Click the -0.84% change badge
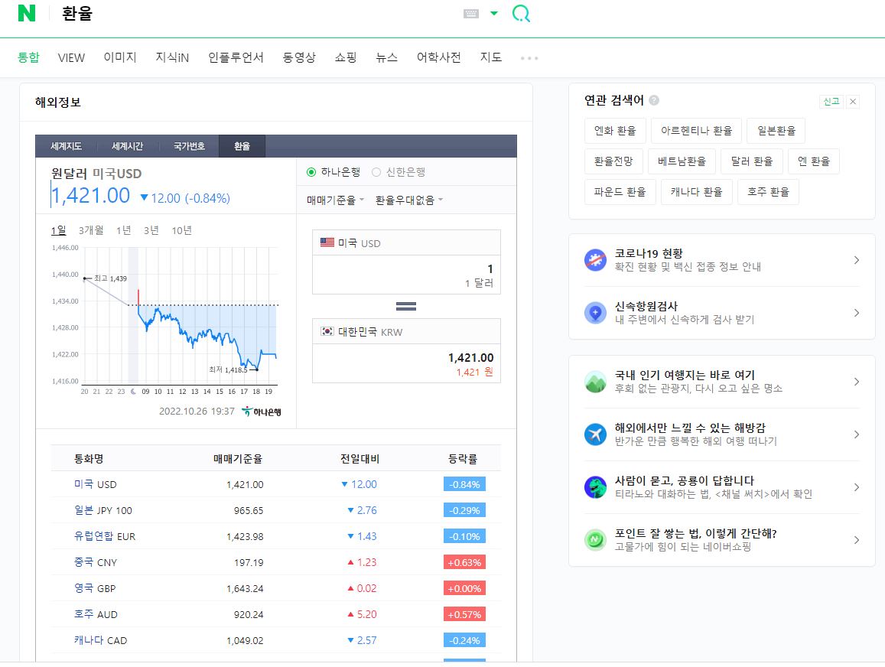 pos(464,484)
